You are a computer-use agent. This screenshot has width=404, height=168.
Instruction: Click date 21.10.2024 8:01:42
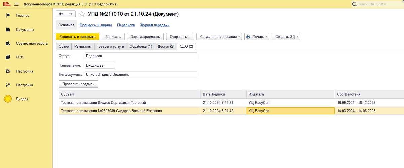point(218,111)
